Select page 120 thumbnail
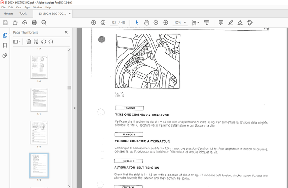The width and height of the screenshot is (288, 188). tap(39, 67)
